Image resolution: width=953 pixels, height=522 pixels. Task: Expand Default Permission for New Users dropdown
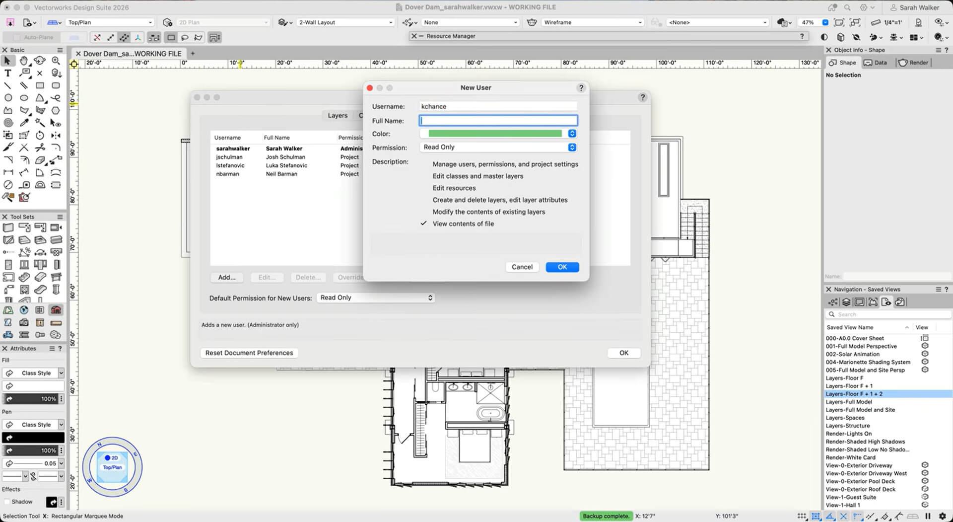[x=376, y=298]
